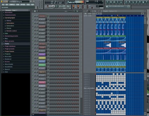
Task: Open the playlist options menu arrow icon
Action: coord(84,11)
